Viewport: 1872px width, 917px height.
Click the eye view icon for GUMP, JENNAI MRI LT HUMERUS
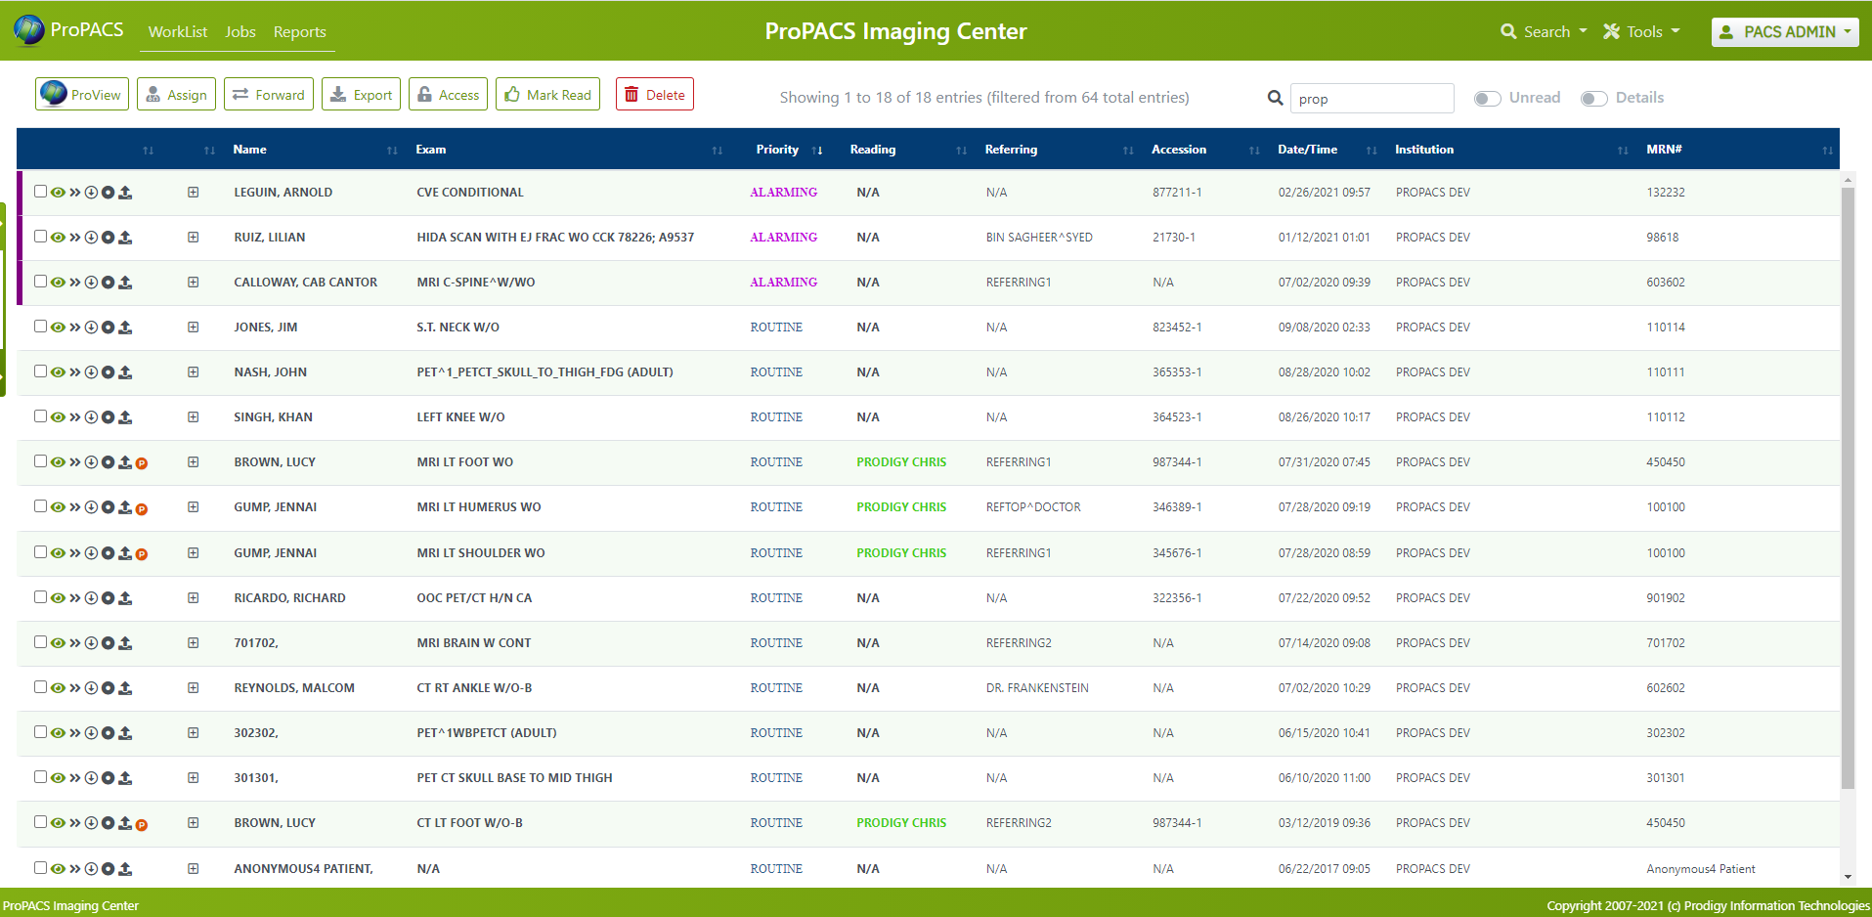point(59,507)
